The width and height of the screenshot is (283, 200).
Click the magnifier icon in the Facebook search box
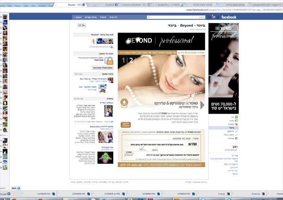point(149,17)
